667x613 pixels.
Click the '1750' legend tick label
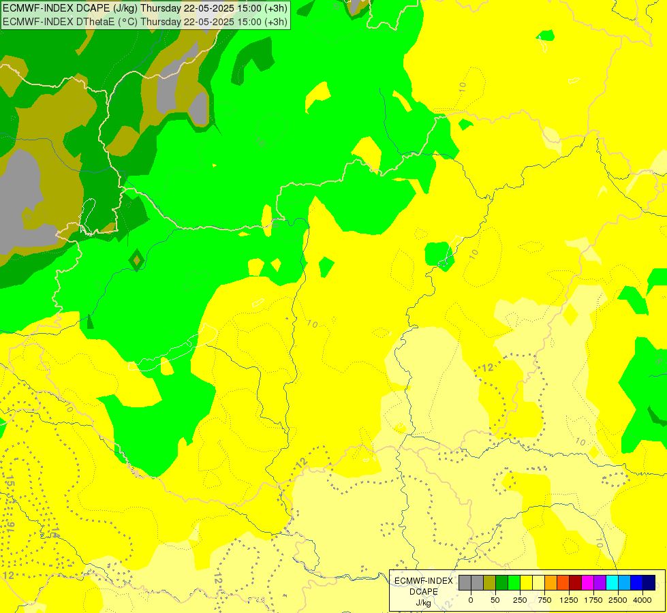pos(593,600)
